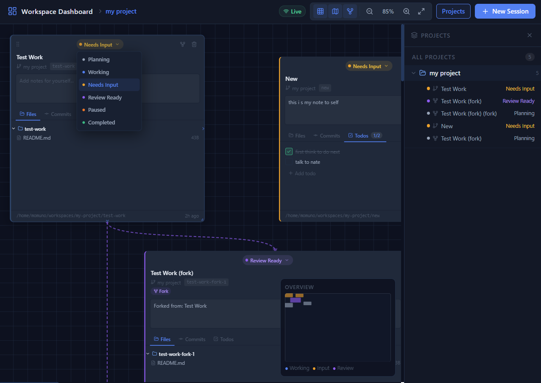Click the new branch tag on New card

pyautogui.click(x=325, y=88)
